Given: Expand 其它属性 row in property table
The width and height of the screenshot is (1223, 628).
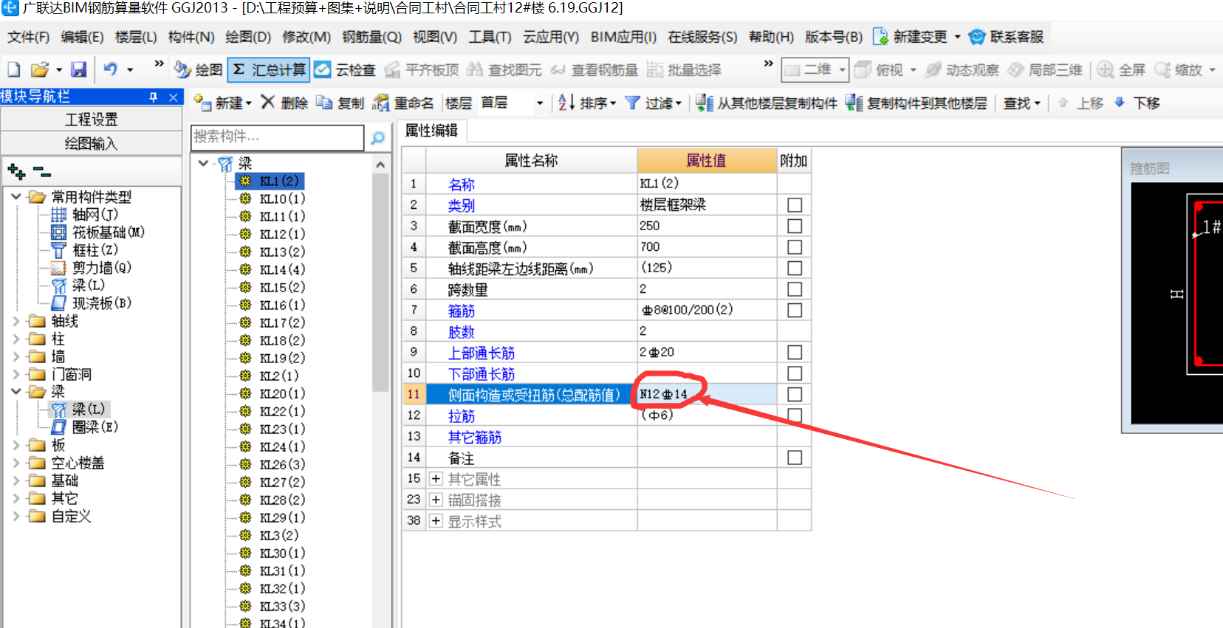Looking at the screenshot, I should 436,479.
